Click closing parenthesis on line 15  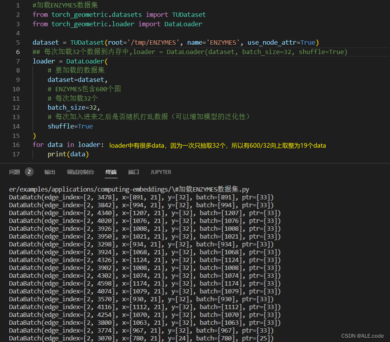point(34,136)
